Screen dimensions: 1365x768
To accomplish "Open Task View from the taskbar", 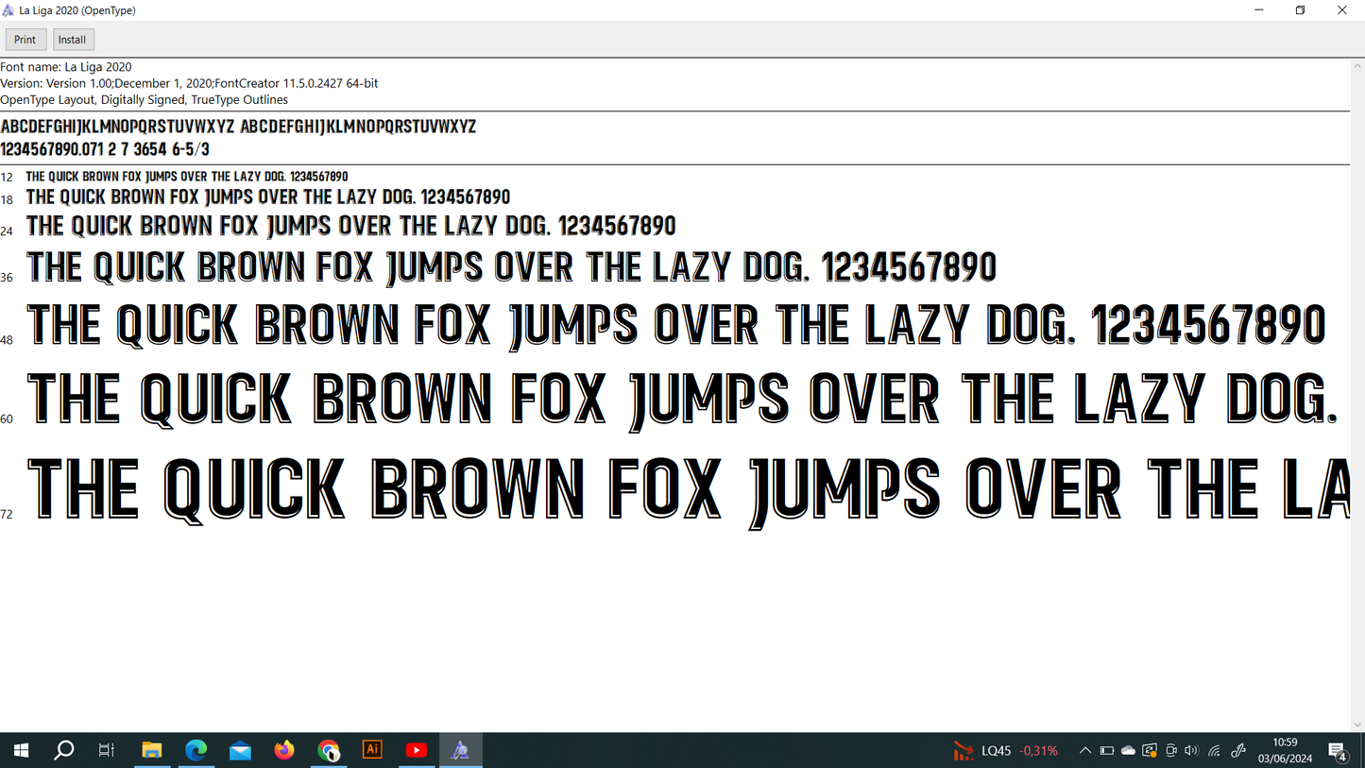I will (107, 750).
